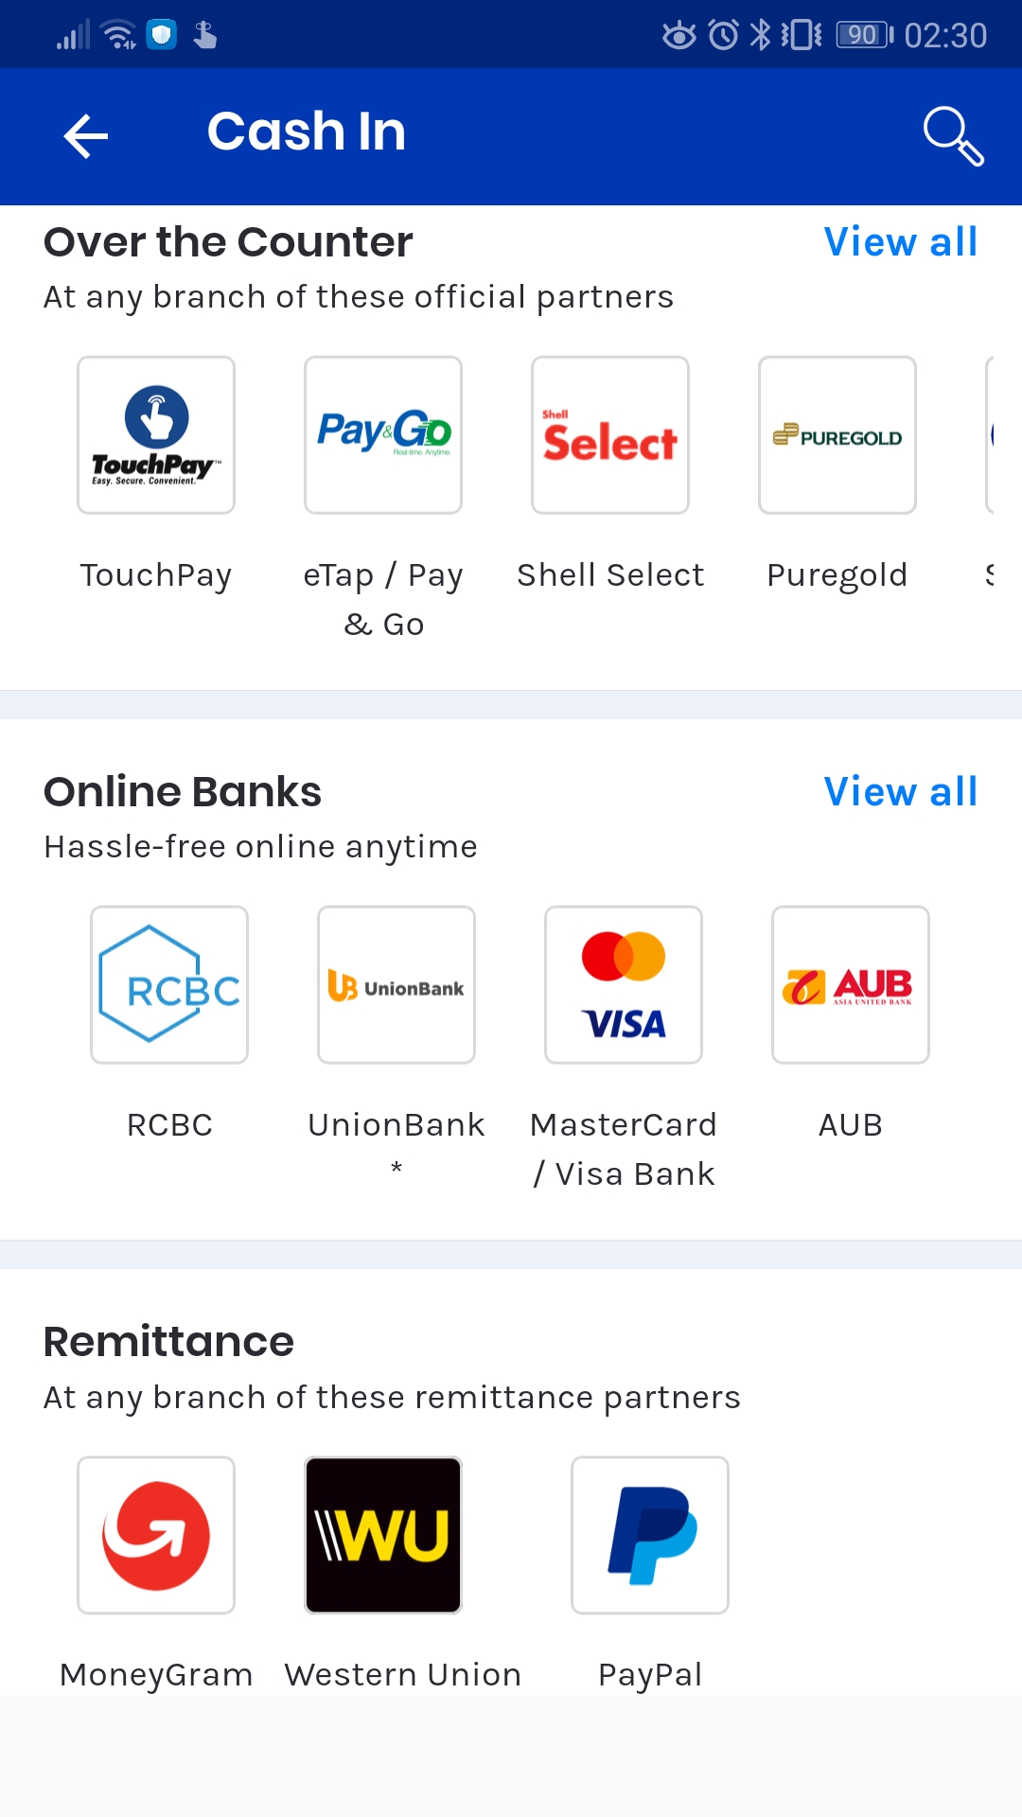1022x1817 pixels.
Task: Open search with magnifier icon
Action: [953, 136]
